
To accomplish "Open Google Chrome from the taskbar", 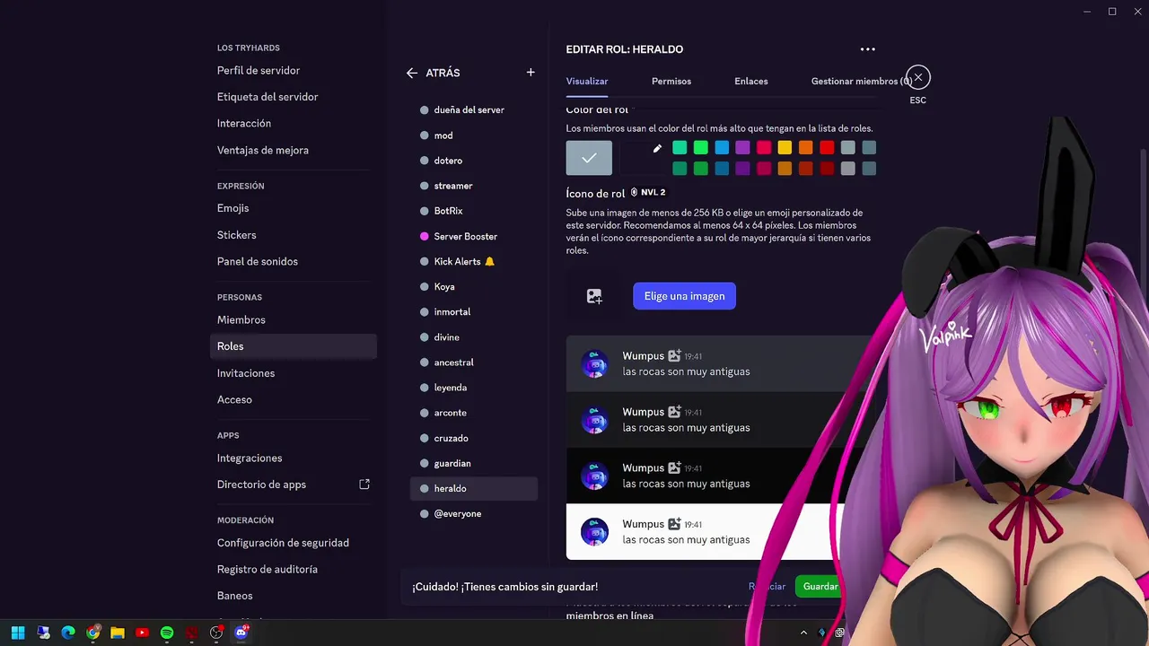I will pyautogui.click(x=92, y=633).
